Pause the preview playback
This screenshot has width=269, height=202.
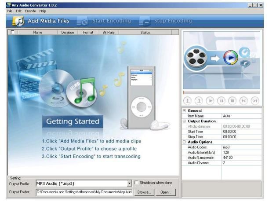click(x=221, y=101)
